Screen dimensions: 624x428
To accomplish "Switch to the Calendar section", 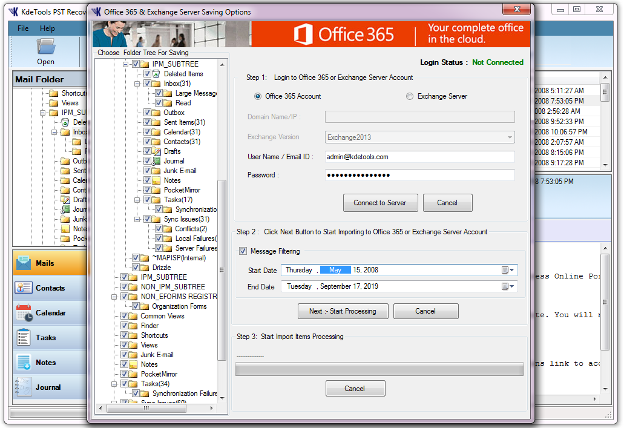I will point(50,312).
